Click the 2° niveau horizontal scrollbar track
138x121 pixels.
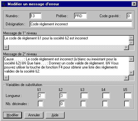[x=66, y=78]
